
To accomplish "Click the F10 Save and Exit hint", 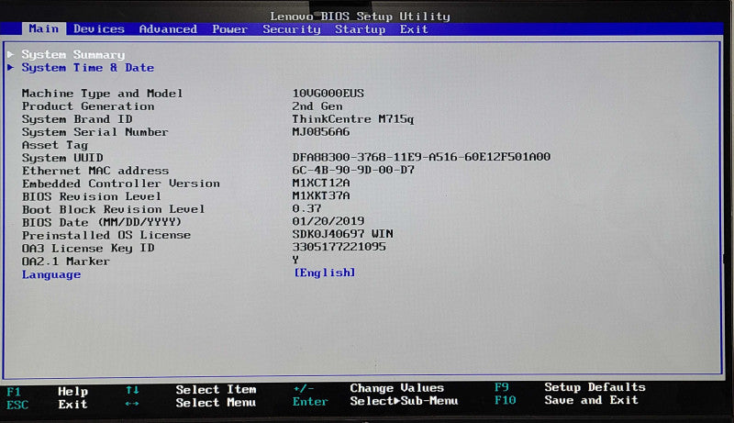I will [566, 400].
